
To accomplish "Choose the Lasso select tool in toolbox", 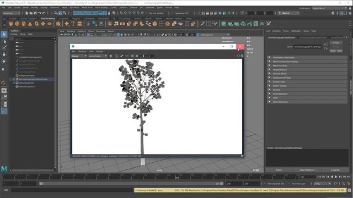I will click(4, 41).
